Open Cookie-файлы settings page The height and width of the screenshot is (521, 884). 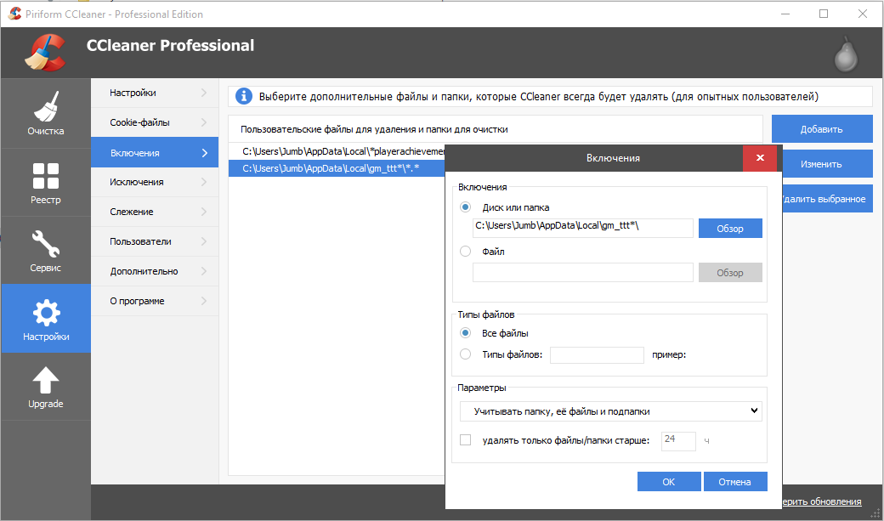point(155,122)
